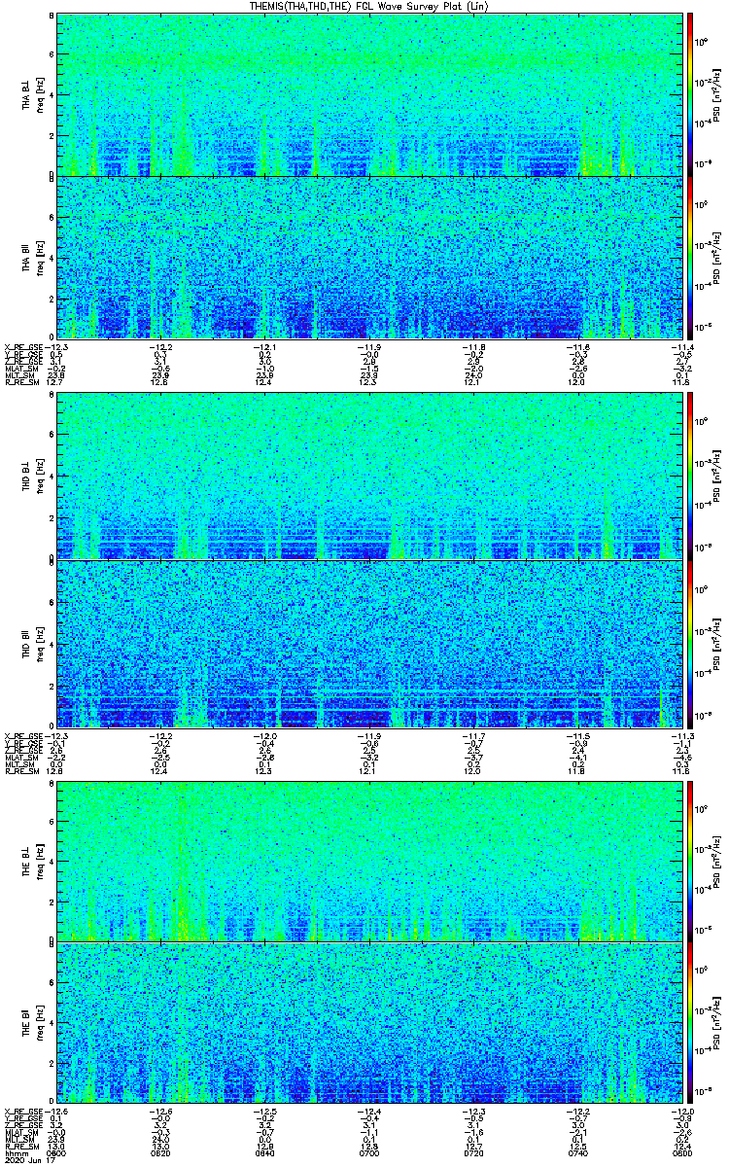
Task: Click the 0700 time tick label
Action: tap(369, 1153)
